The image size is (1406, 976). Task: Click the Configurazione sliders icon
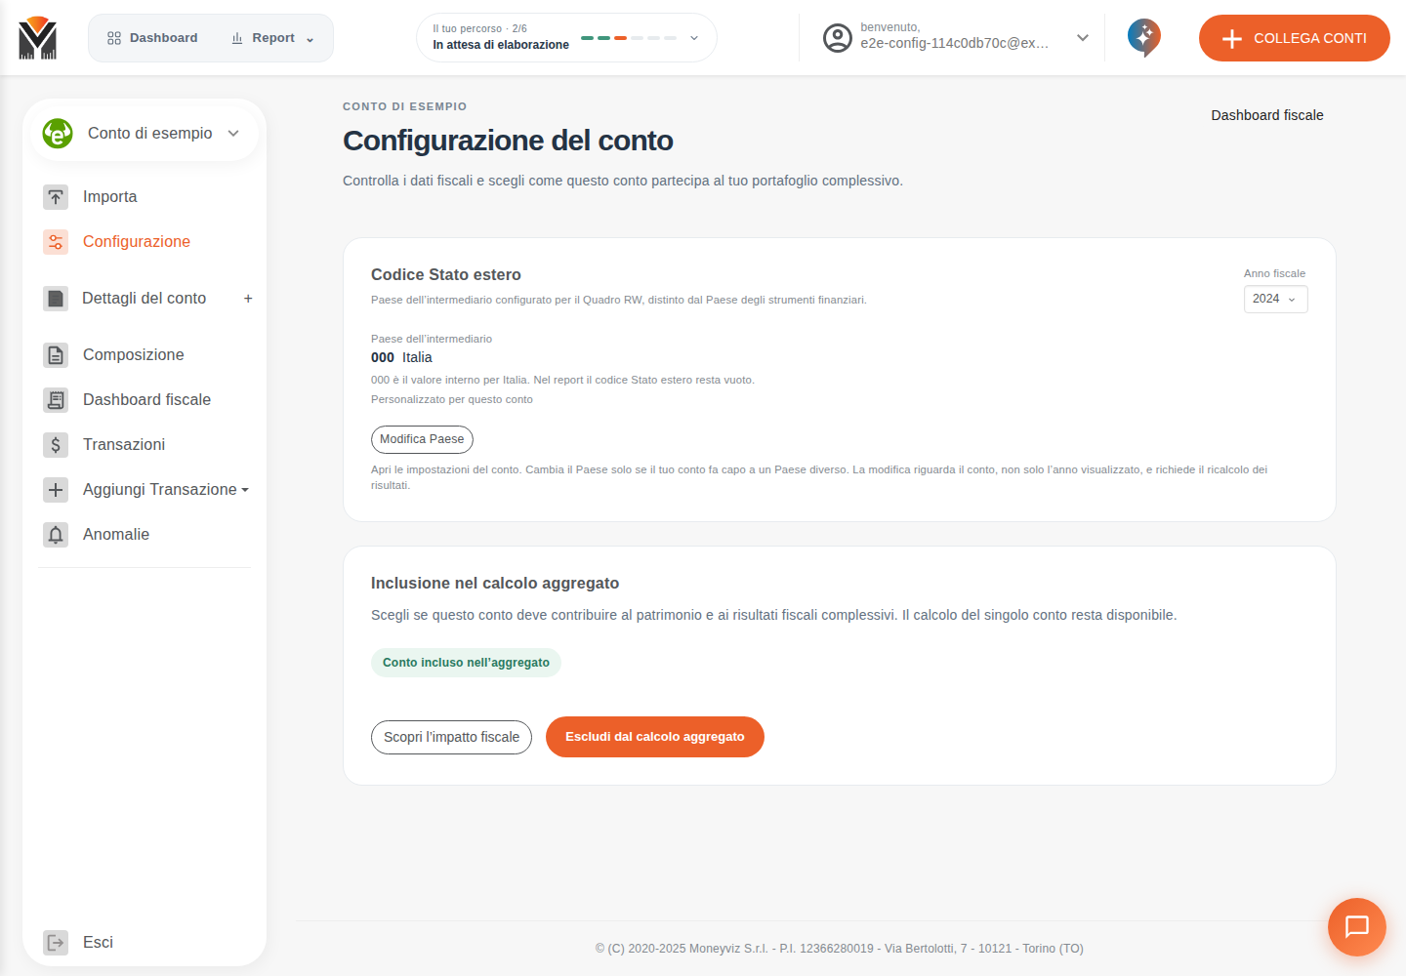[x=56, y=242]
